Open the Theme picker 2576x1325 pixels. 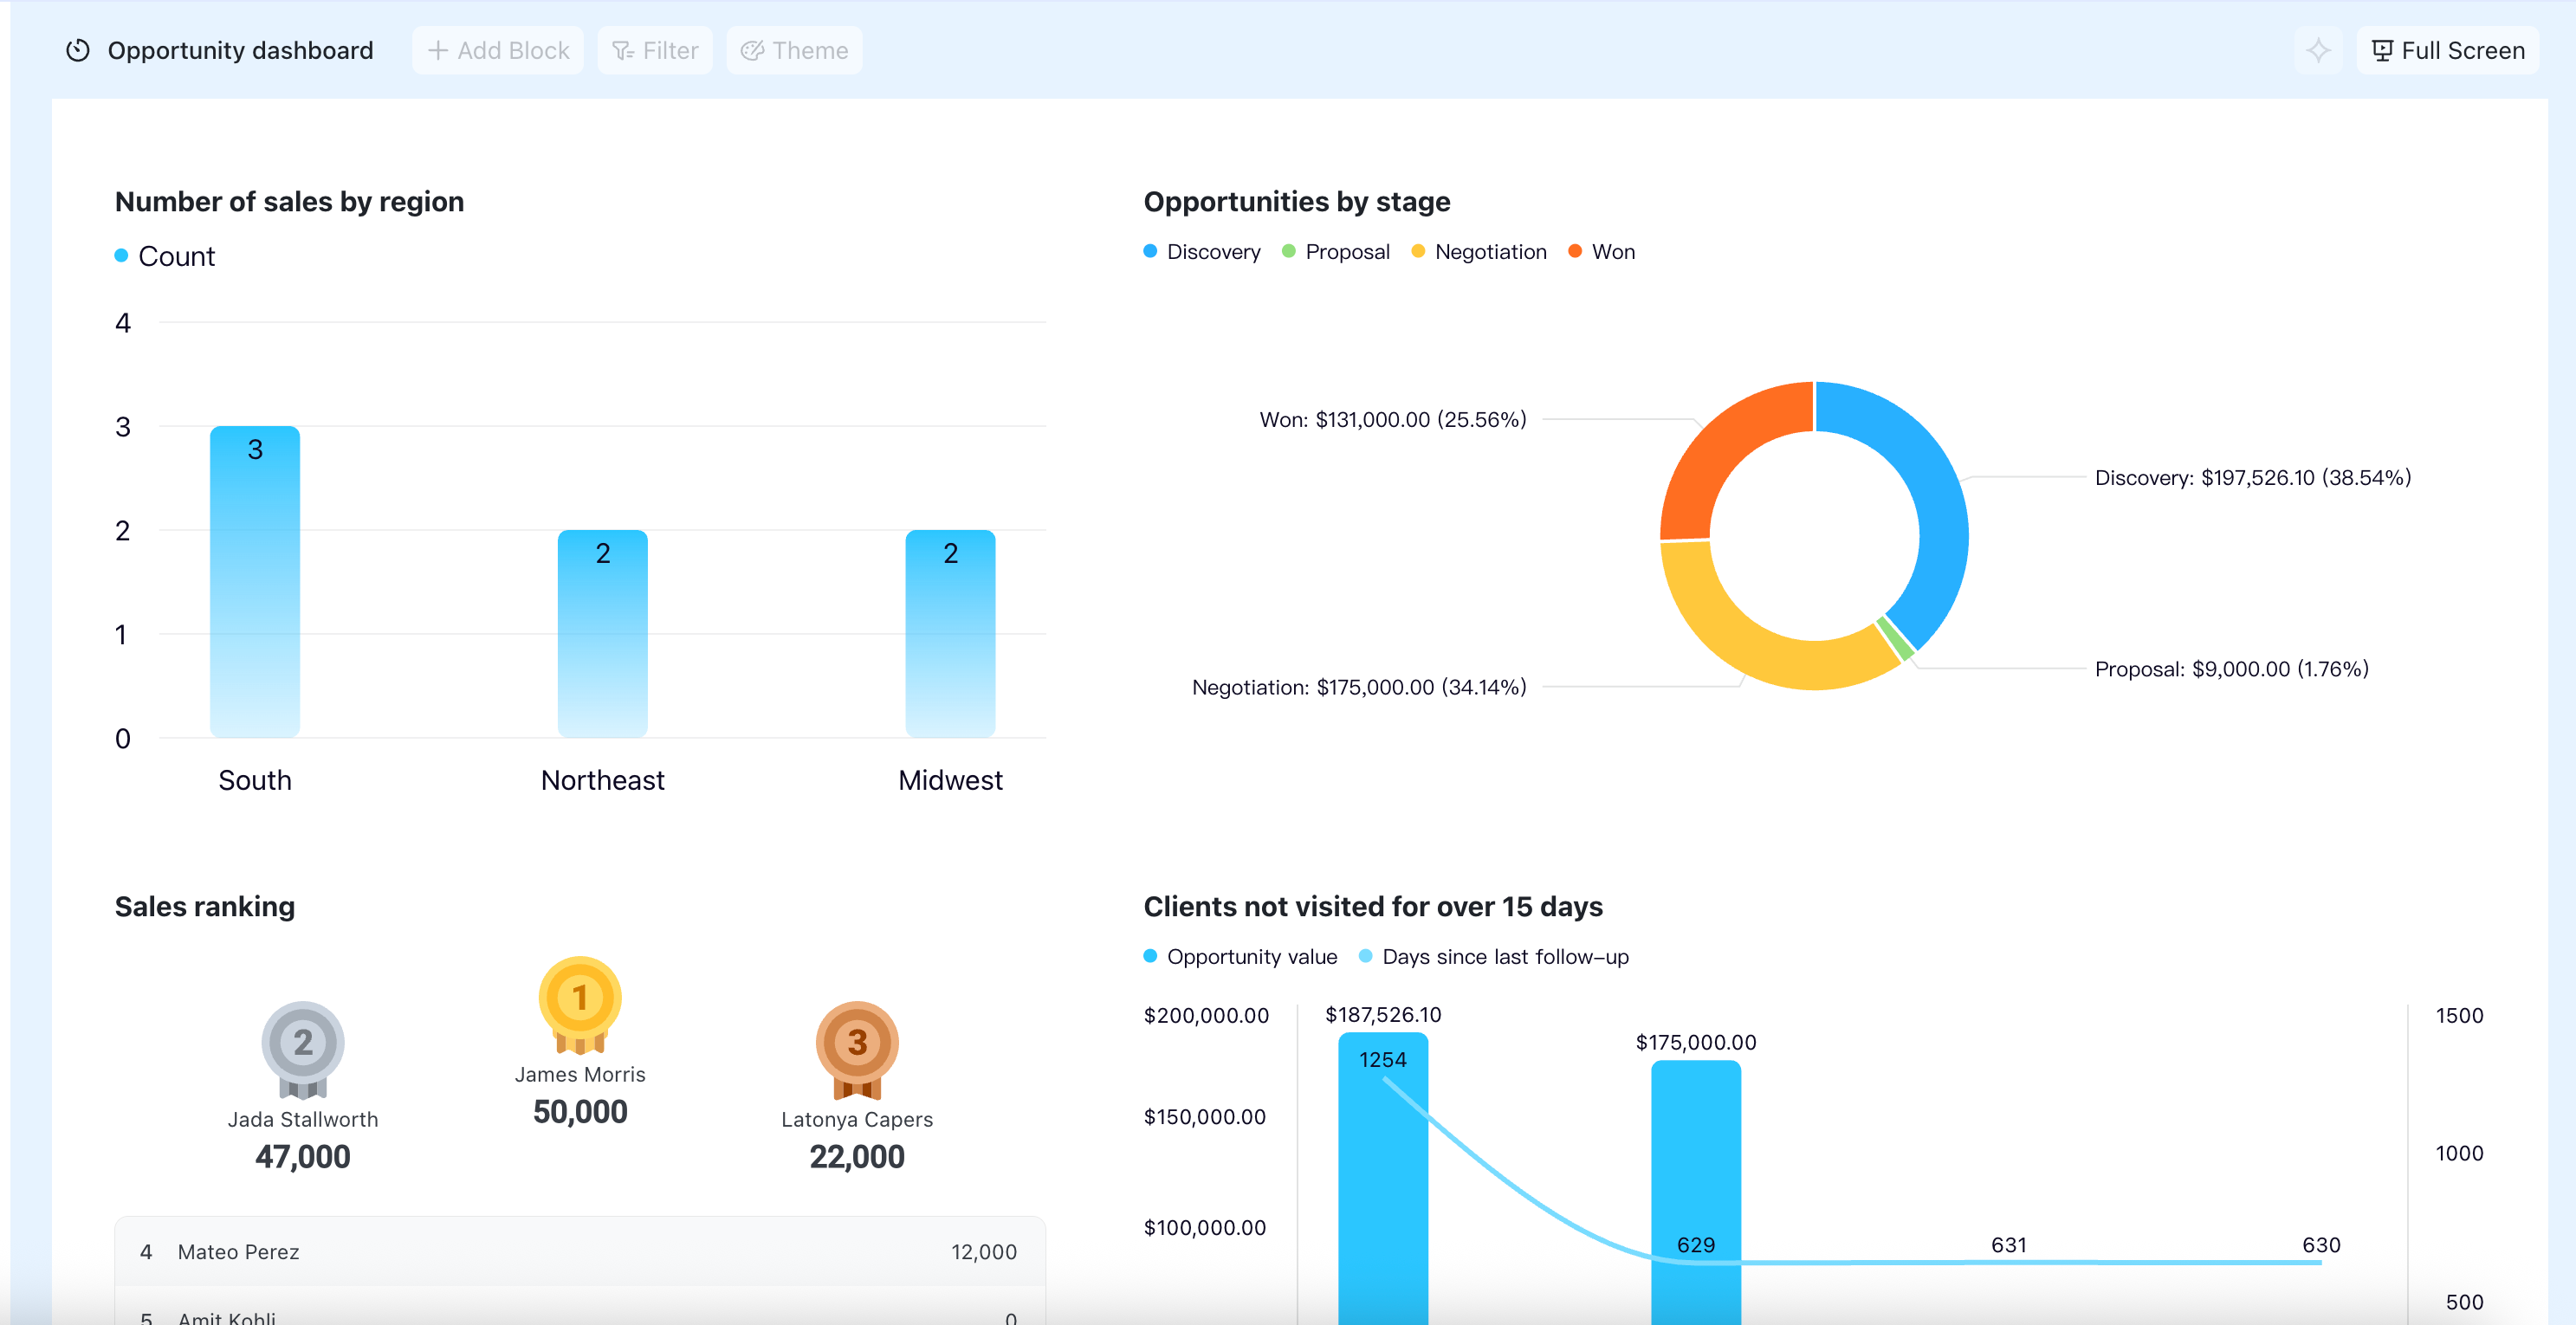794,50
